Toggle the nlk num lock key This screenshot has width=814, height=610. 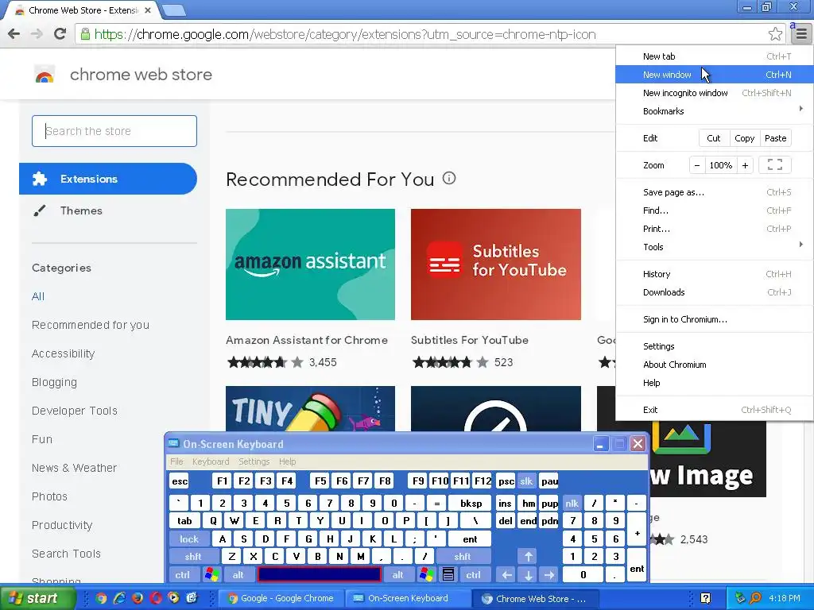[572, 503]
